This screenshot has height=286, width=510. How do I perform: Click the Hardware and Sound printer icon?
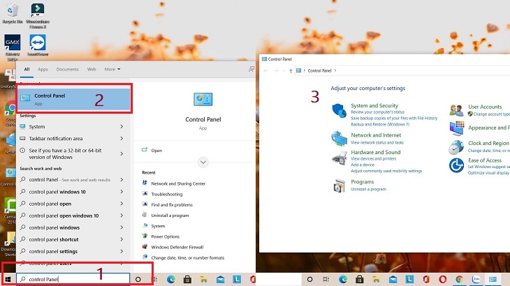pos(340,158)
